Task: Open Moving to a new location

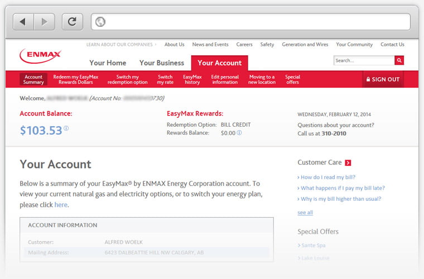Action: tap(262, 79)
